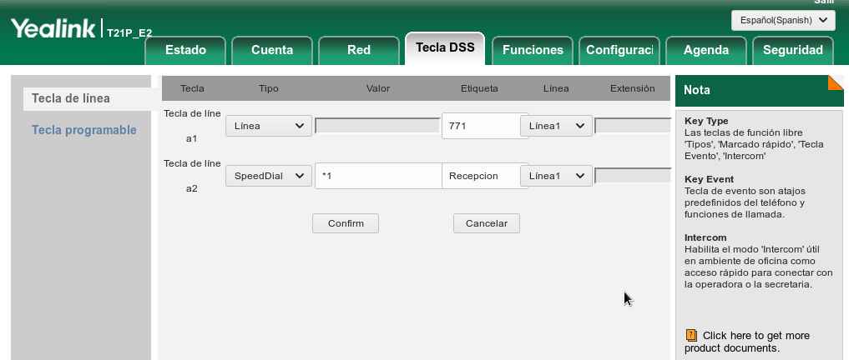This screenshot has width=849, height=360.
Task: Switch to the Seguridad tab
Action: pyautogui.click(x=793, y=50)
